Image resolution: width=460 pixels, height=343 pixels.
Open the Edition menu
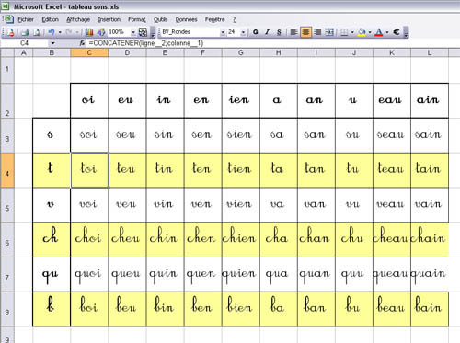(x=50, y=19)
